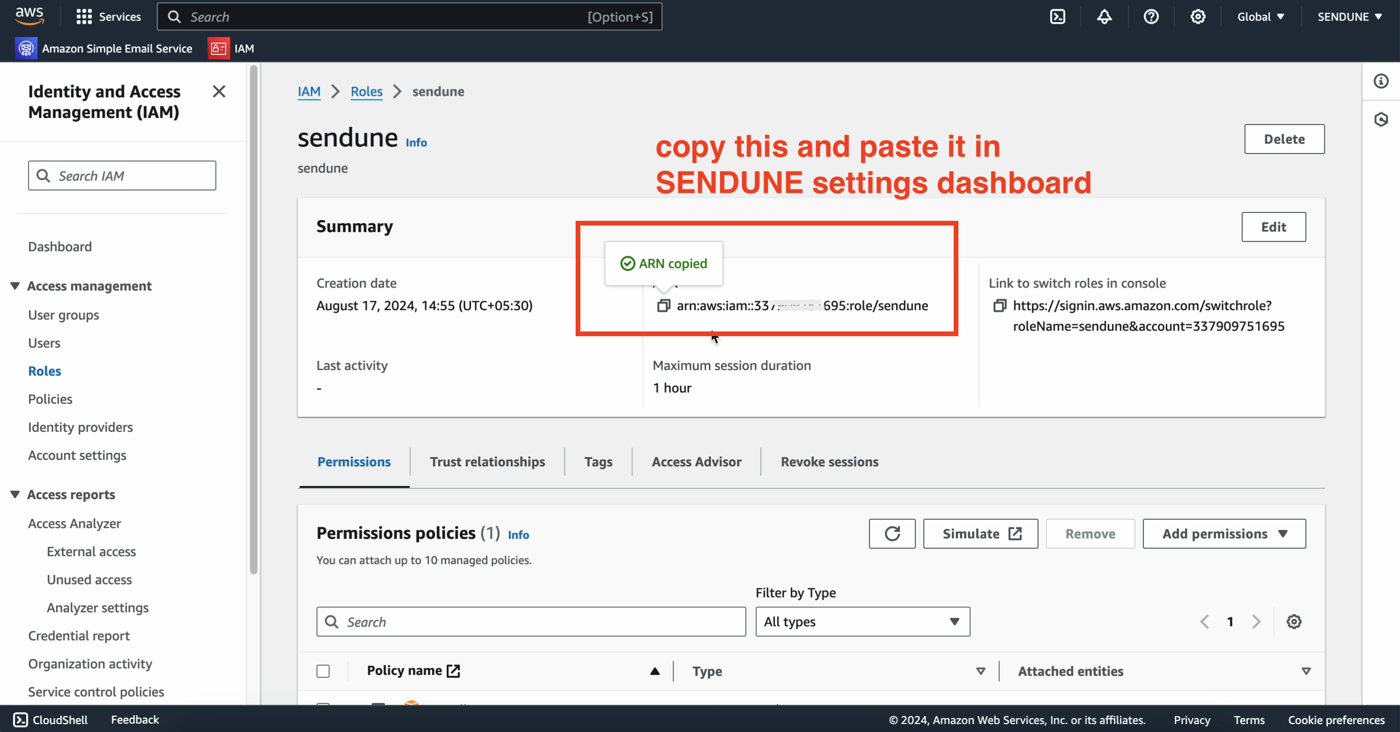Open External access in the sidebar
The image size is (1400, 732).
point(91,552)
